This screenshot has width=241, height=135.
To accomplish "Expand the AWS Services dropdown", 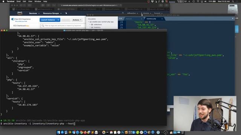I will click(x=34, y=13).
